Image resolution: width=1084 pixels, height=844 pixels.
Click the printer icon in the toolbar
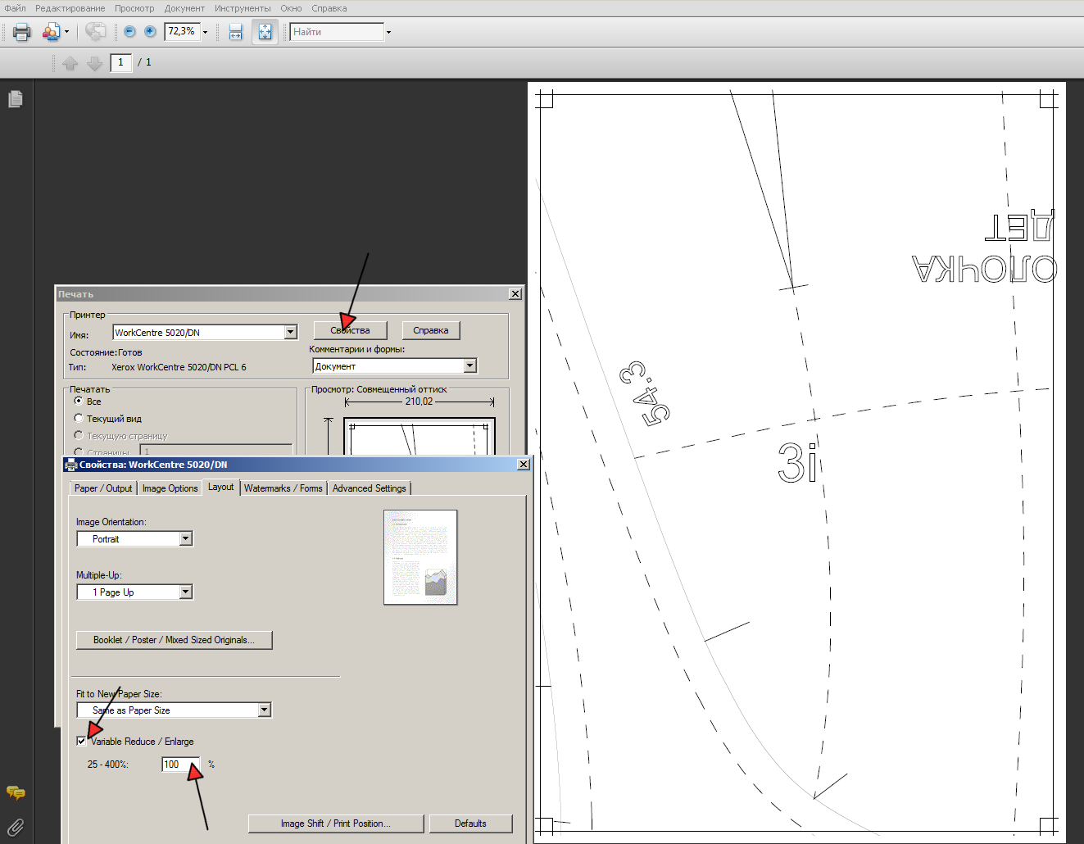click(21, 32)
